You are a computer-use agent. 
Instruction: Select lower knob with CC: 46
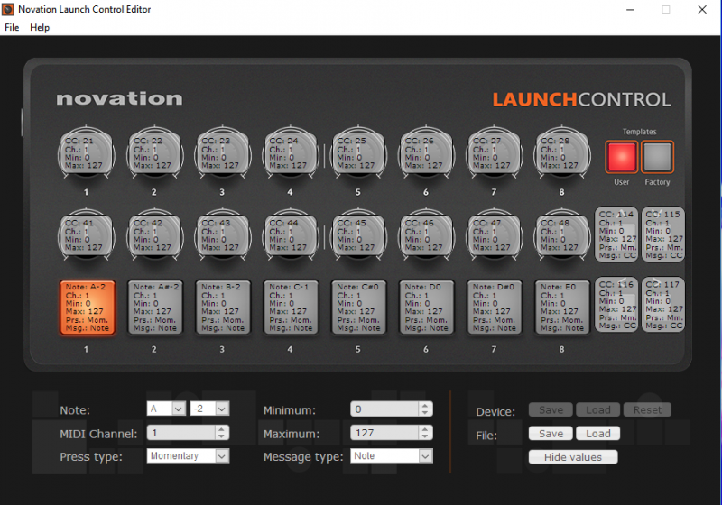(426, 235)
